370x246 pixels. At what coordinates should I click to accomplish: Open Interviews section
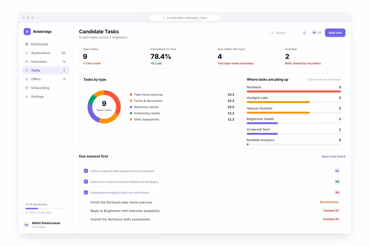click(x=46, y=61)
